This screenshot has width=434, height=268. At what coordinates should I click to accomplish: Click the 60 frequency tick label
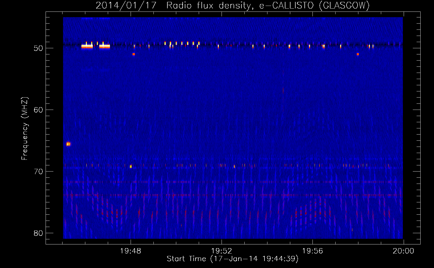(x=38, y=110)
